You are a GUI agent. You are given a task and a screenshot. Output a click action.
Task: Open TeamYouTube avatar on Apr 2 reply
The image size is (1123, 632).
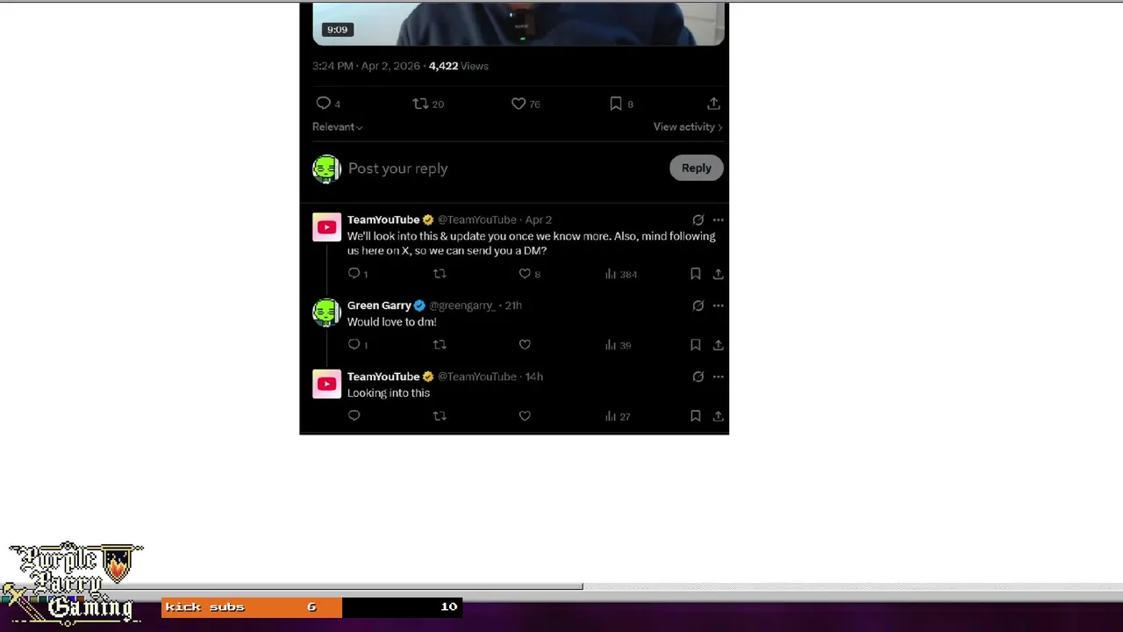326,227
